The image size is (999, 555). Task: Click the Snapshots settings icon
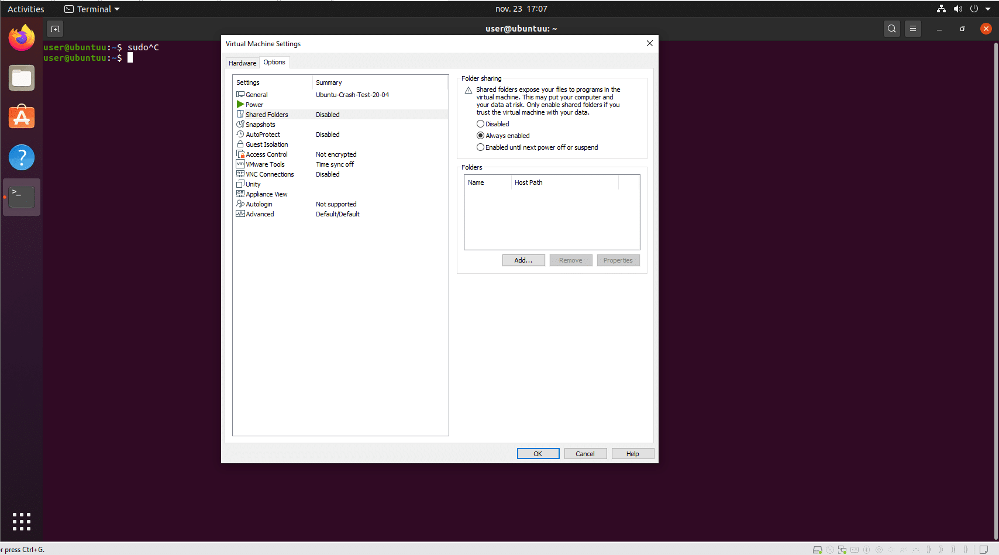coord(240,125)
